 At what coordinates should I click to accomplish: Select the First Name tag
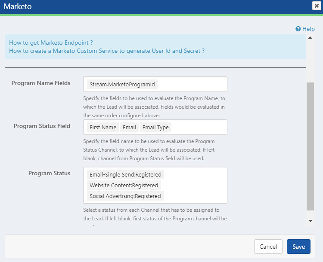tap(103, 128)
